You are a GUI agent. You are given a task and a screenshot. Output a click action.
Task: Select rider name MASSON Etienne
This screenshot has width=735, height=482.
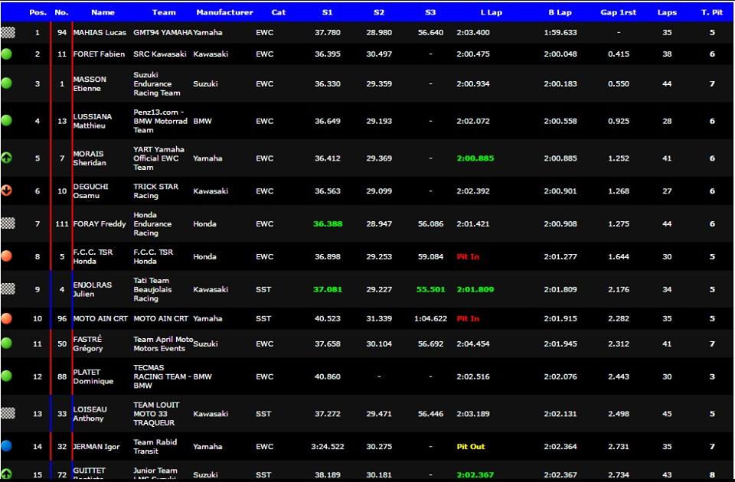(90, 84)
